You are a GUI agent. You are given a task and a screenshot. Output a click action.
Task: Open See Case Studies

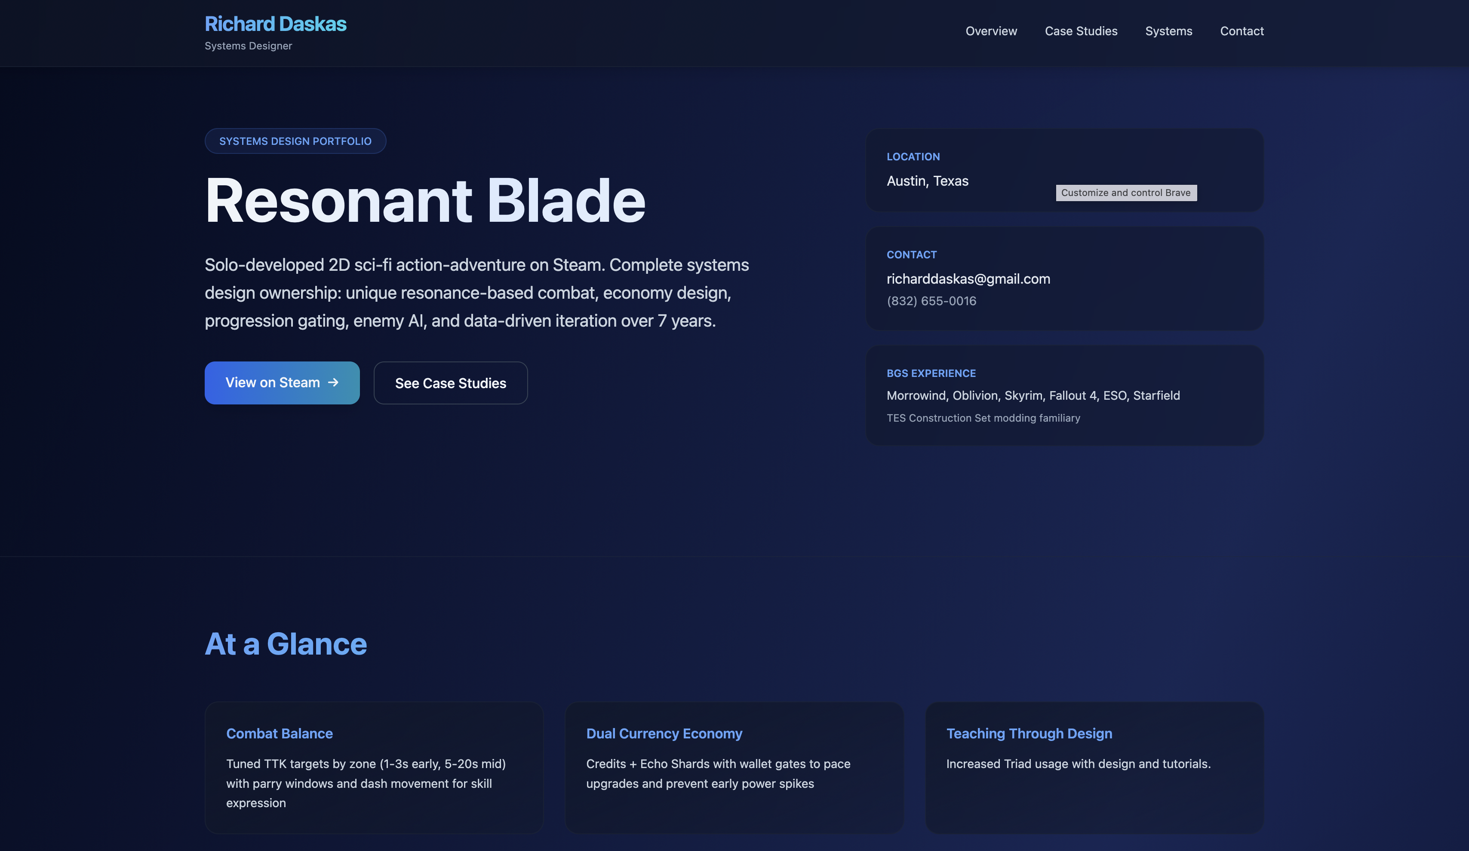pos(450,383)
